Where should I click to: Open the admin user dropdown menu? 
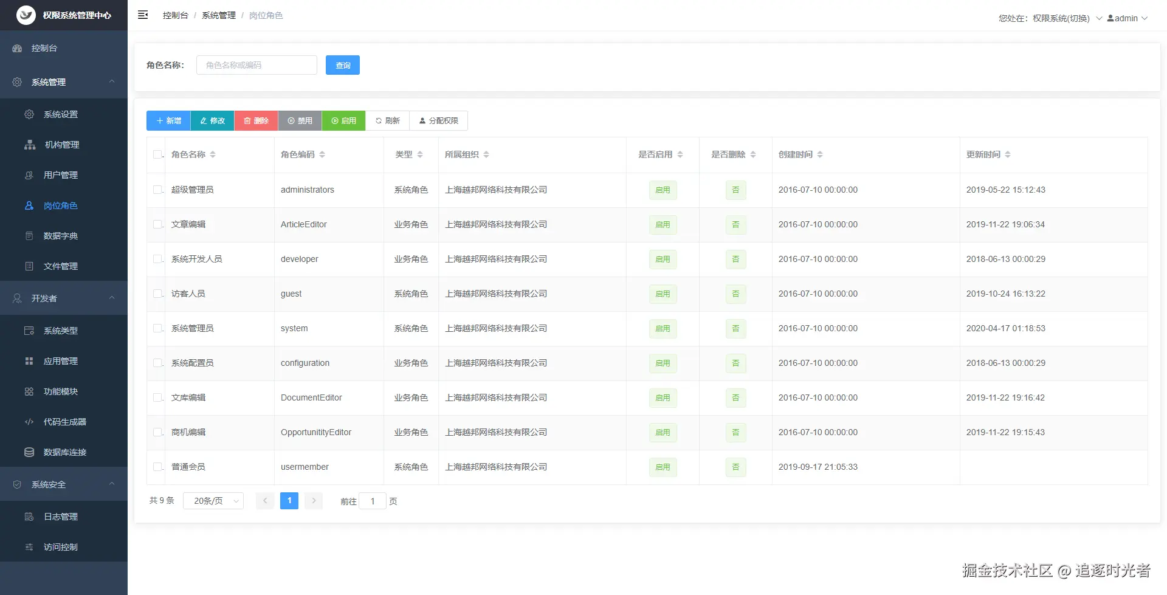[x=1127, y=18]
